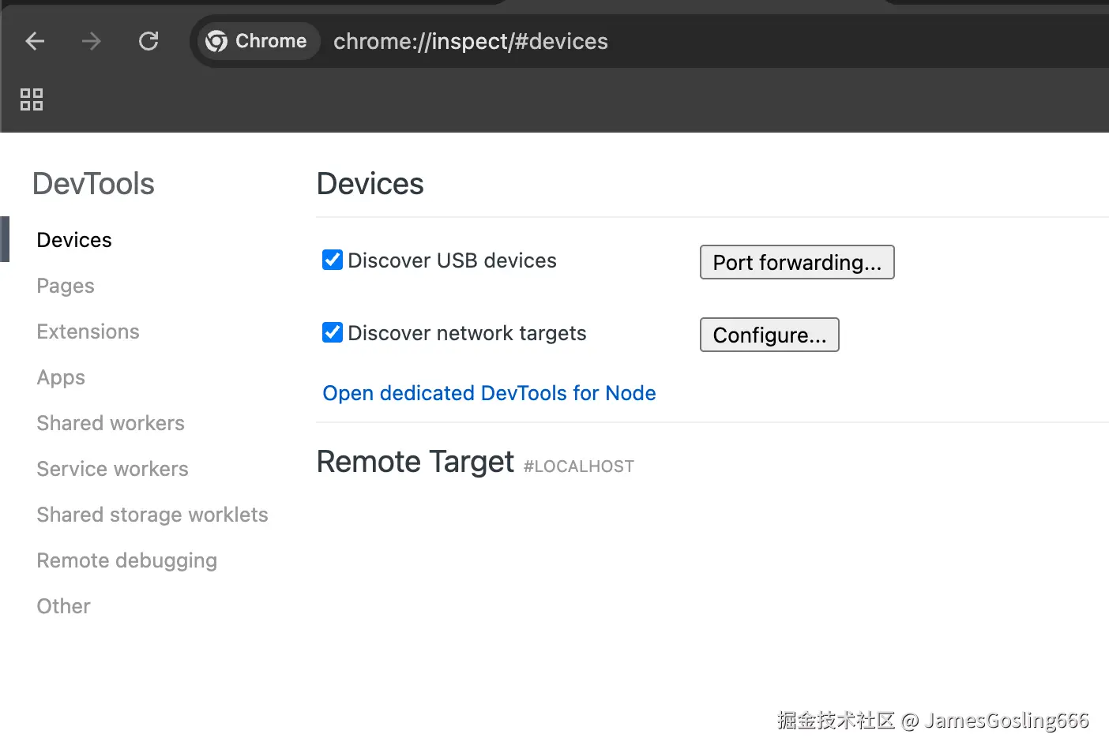
Task: Uncheck Discover USB devices checkbox
Action: tap(333, 260)
